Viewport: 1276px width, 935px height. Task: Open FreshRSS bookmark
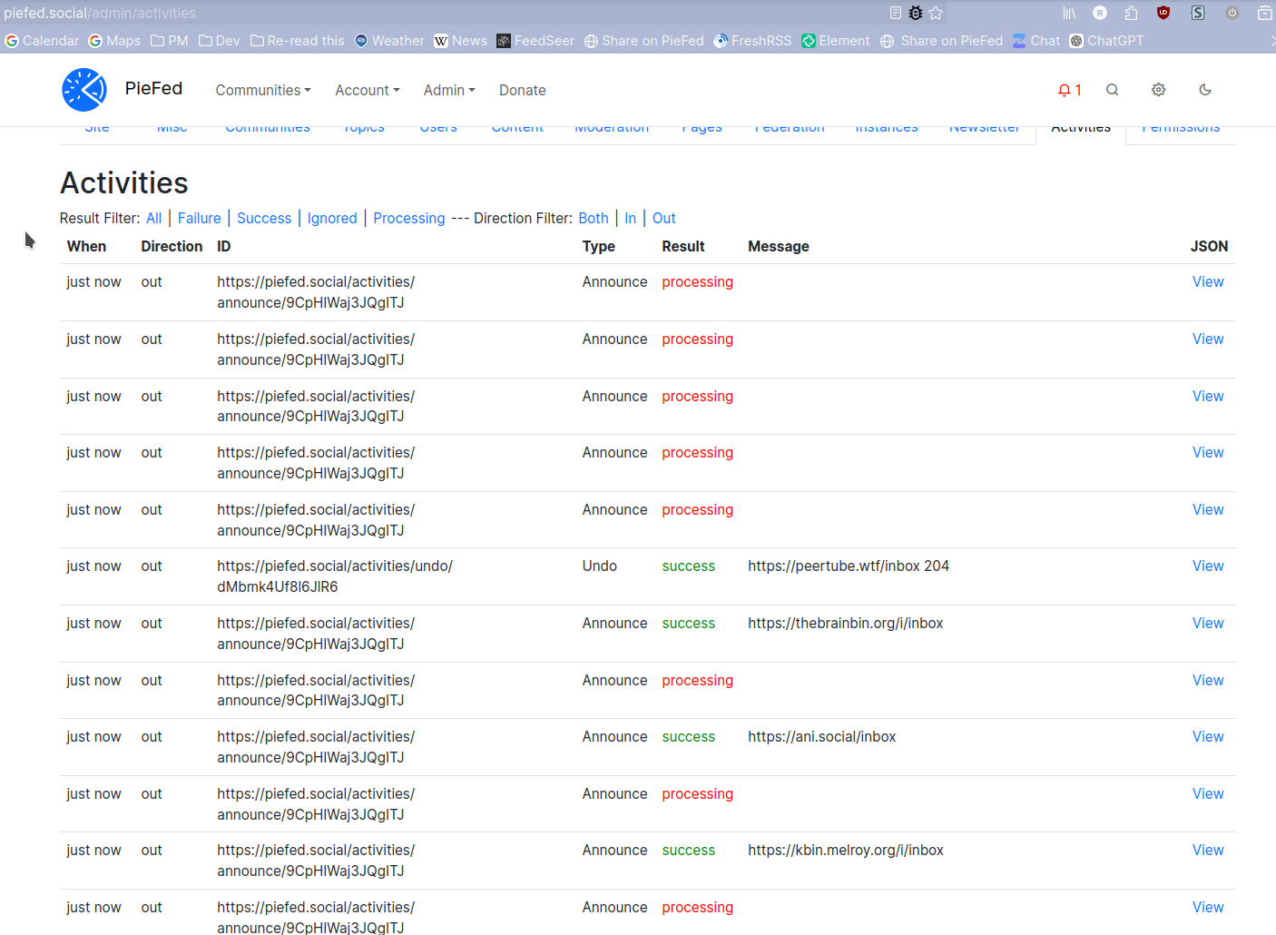point(752,41)
